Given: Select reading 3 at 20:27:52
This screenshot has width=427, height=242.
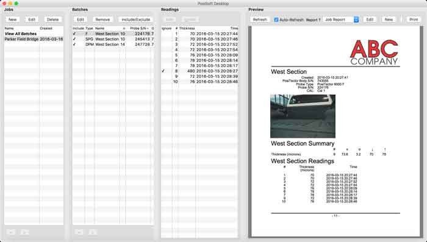Looking at the screenshot, I should point(199,44).
